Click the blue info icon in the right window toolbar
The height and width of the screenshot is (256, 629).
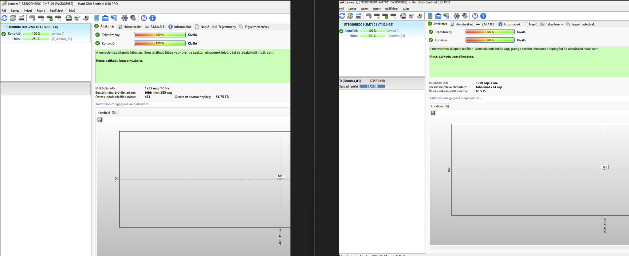click(x=483, y=16)
